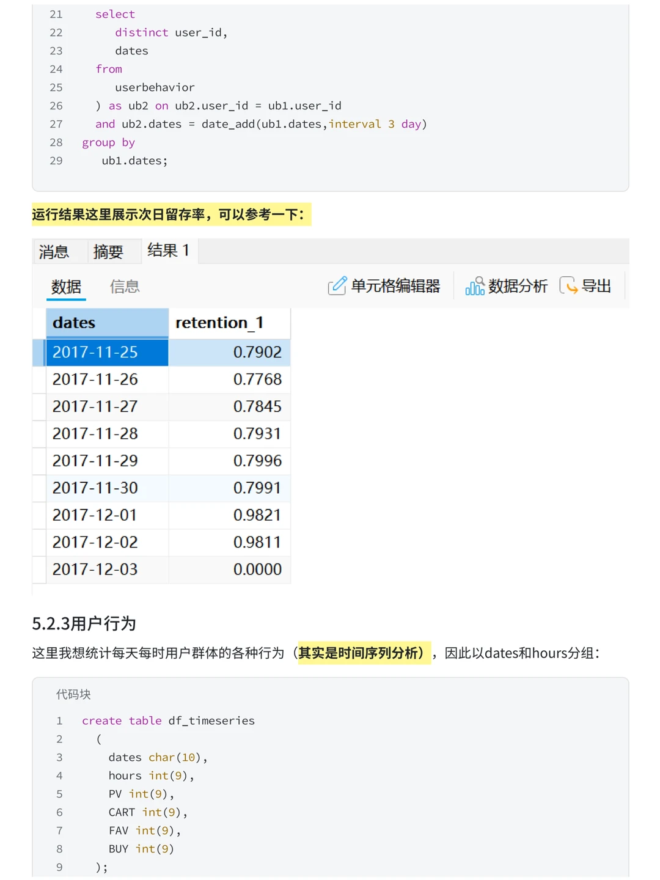The image size is (660, 880).
Task: Click code line 'userbehavior'
Action: (155, 87)
